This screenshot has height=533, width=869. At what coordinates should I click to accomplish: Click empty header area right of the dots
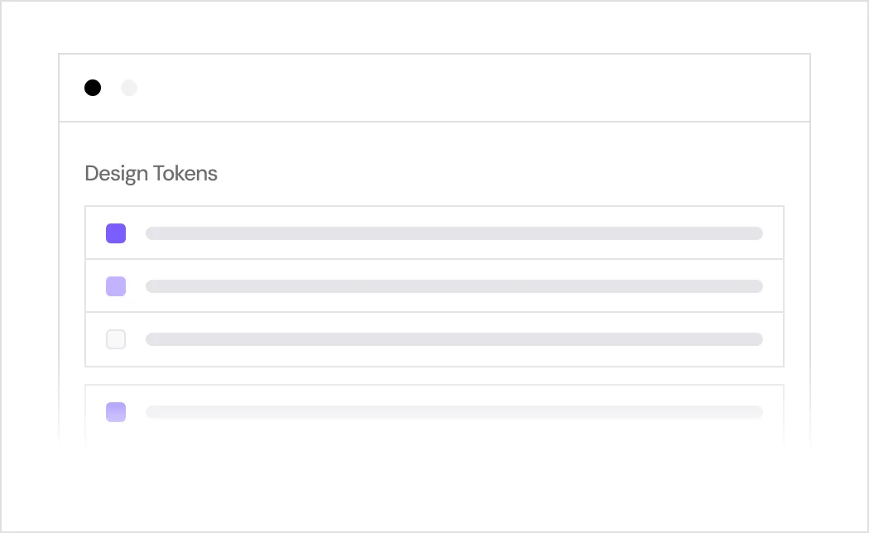click(x=471, y=88)
